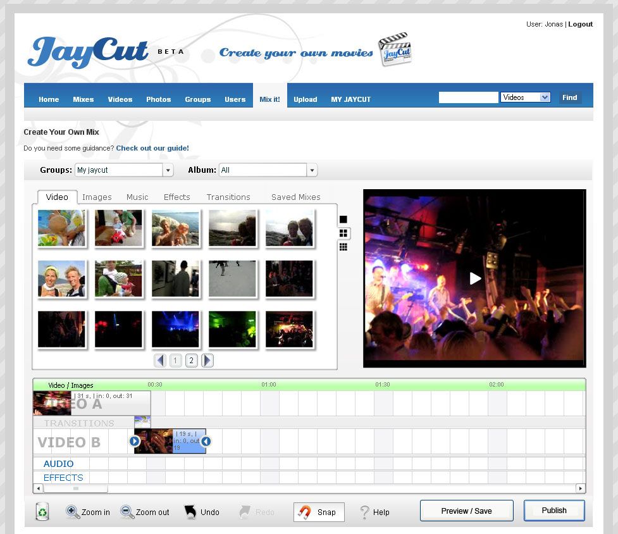Click the trash bin icon to delete

click(41, 511)
